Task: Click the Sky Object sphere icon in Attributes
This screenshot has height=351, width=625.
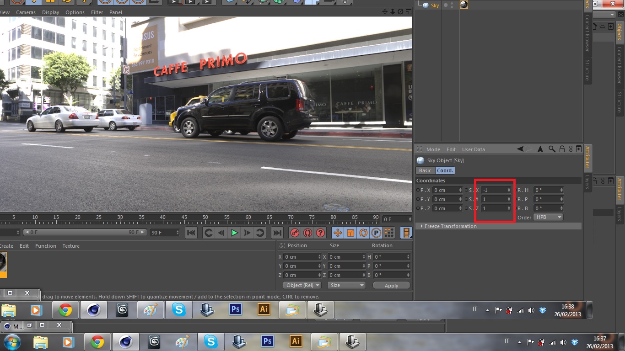Action: coord(420,160)
